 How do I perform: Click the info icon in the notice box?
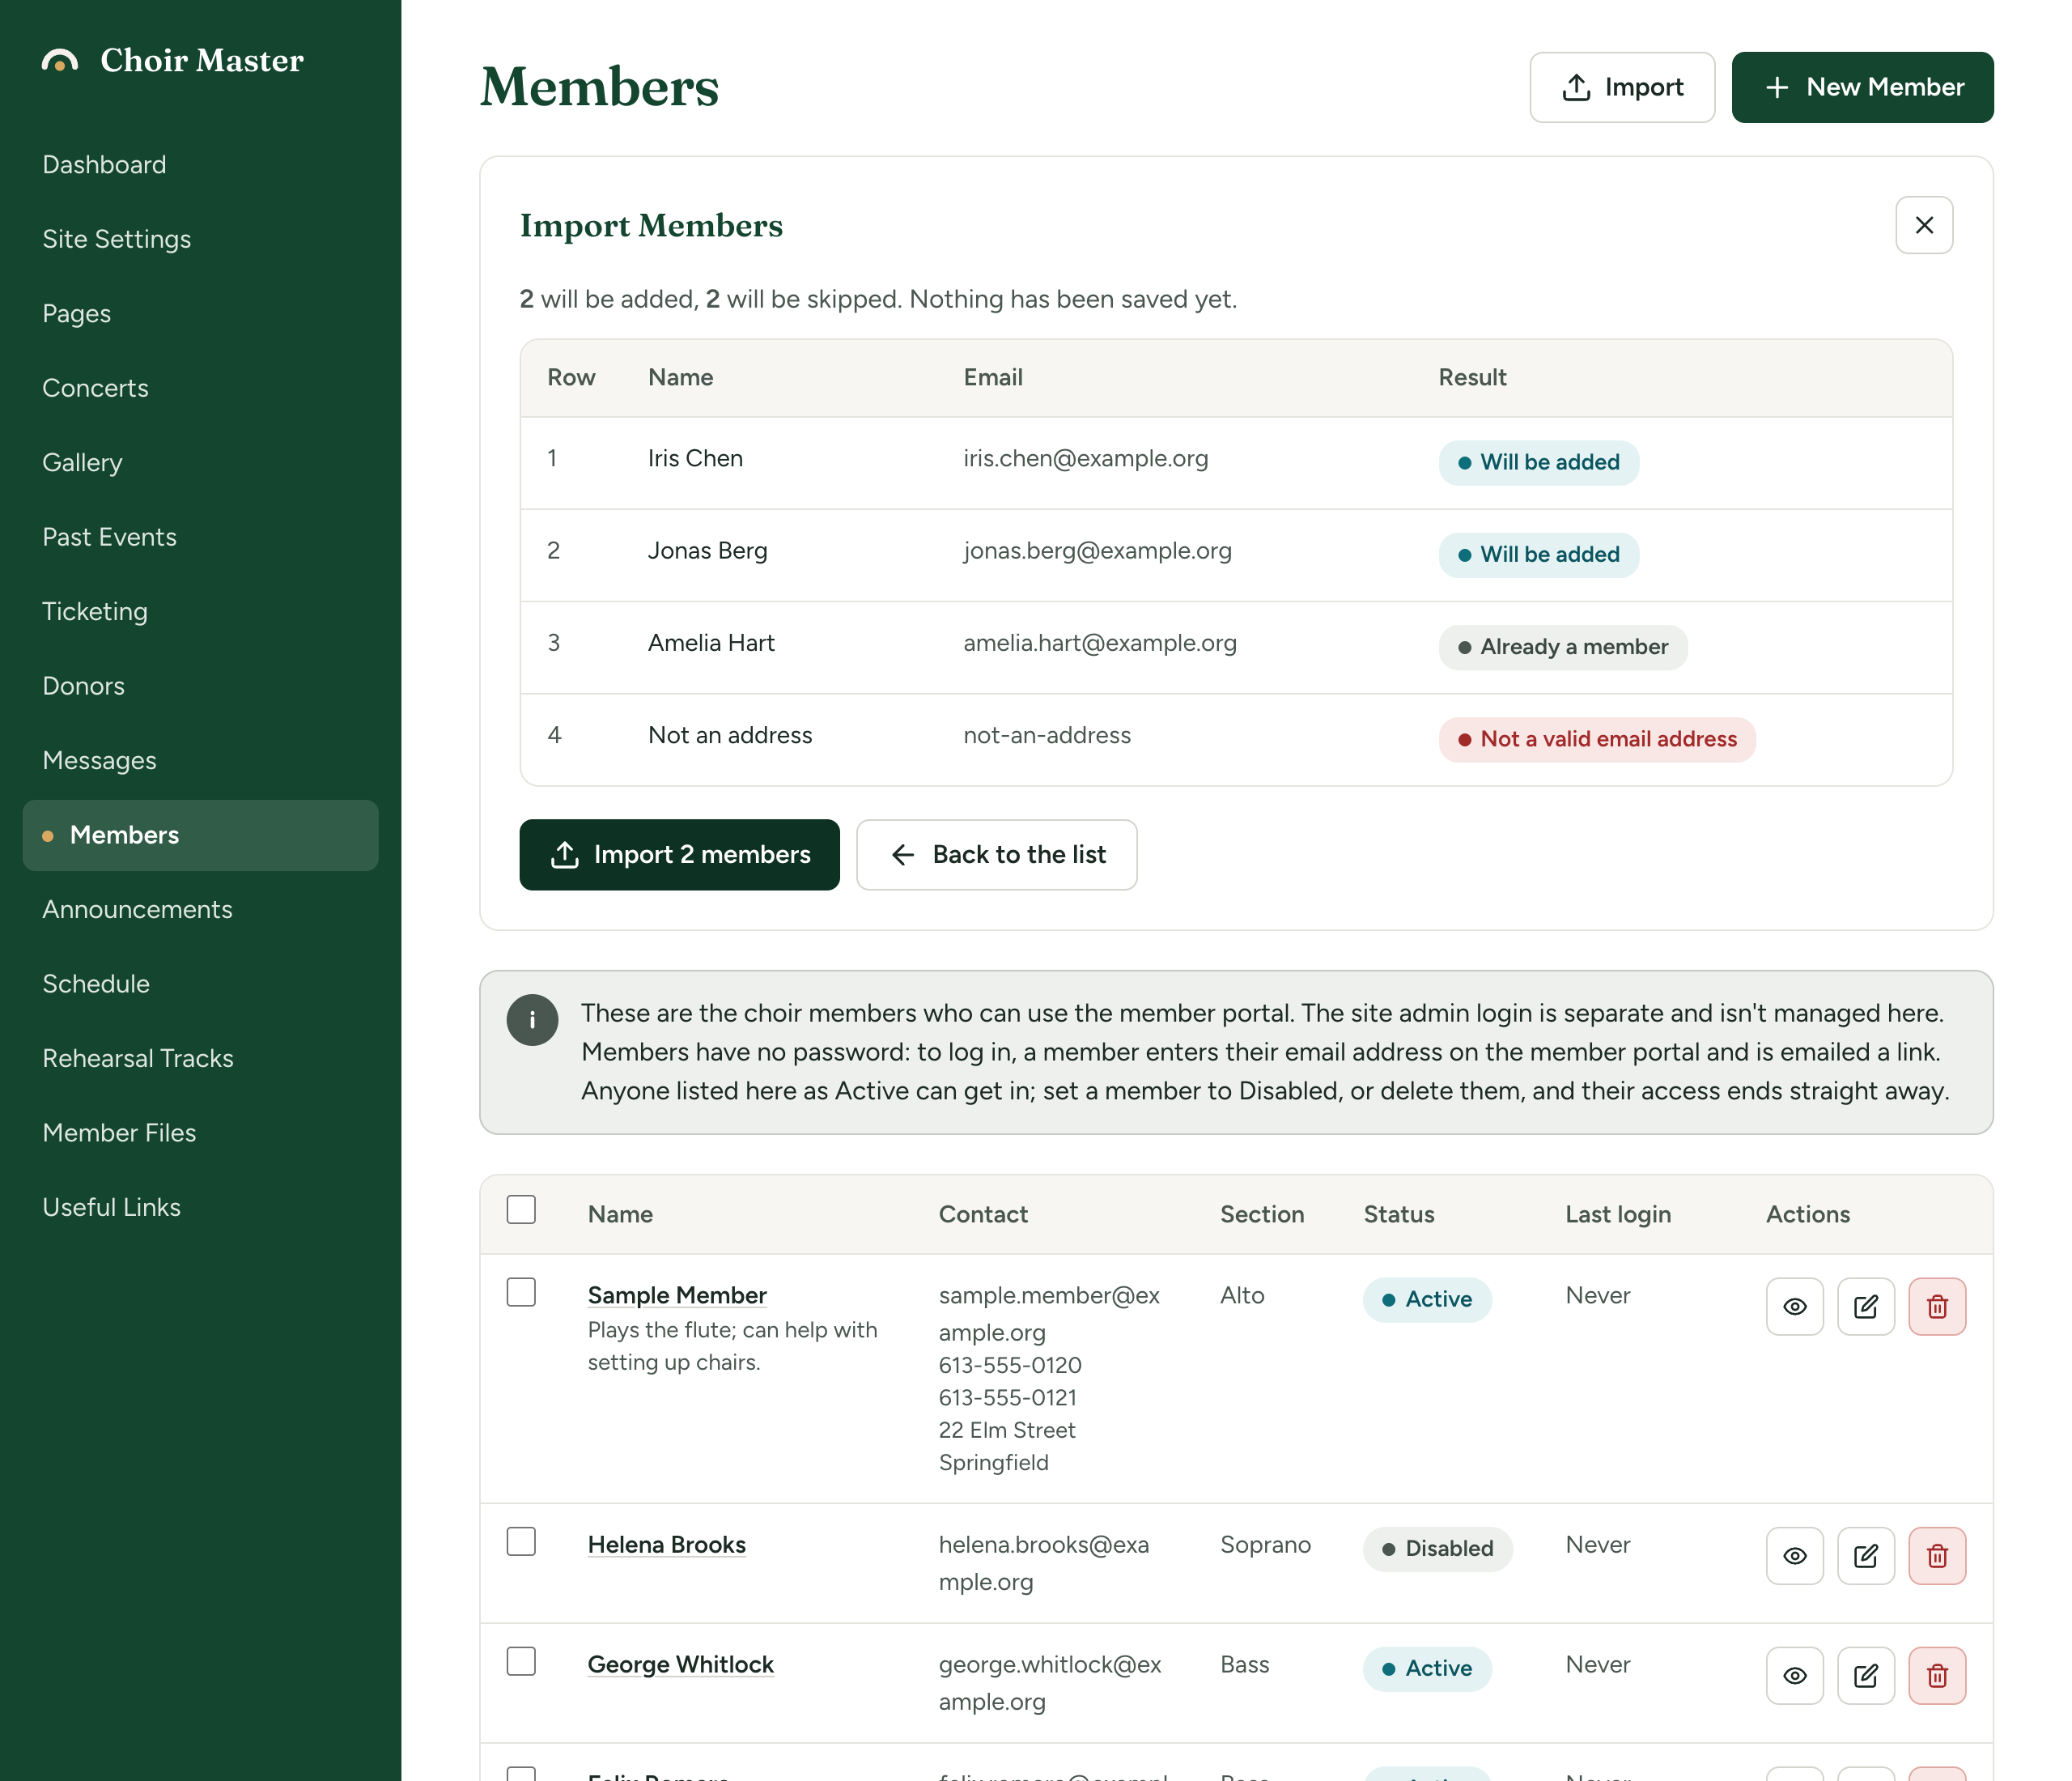(x=532, y=1020)
